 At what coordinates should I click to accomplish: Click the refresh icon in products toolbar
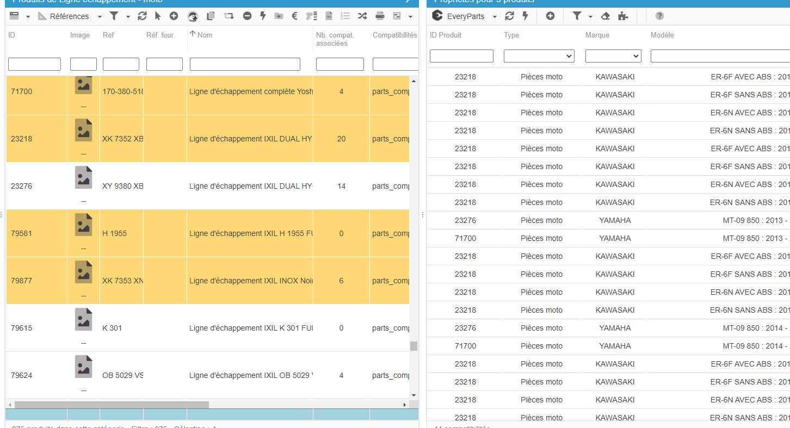click(142, 16)
